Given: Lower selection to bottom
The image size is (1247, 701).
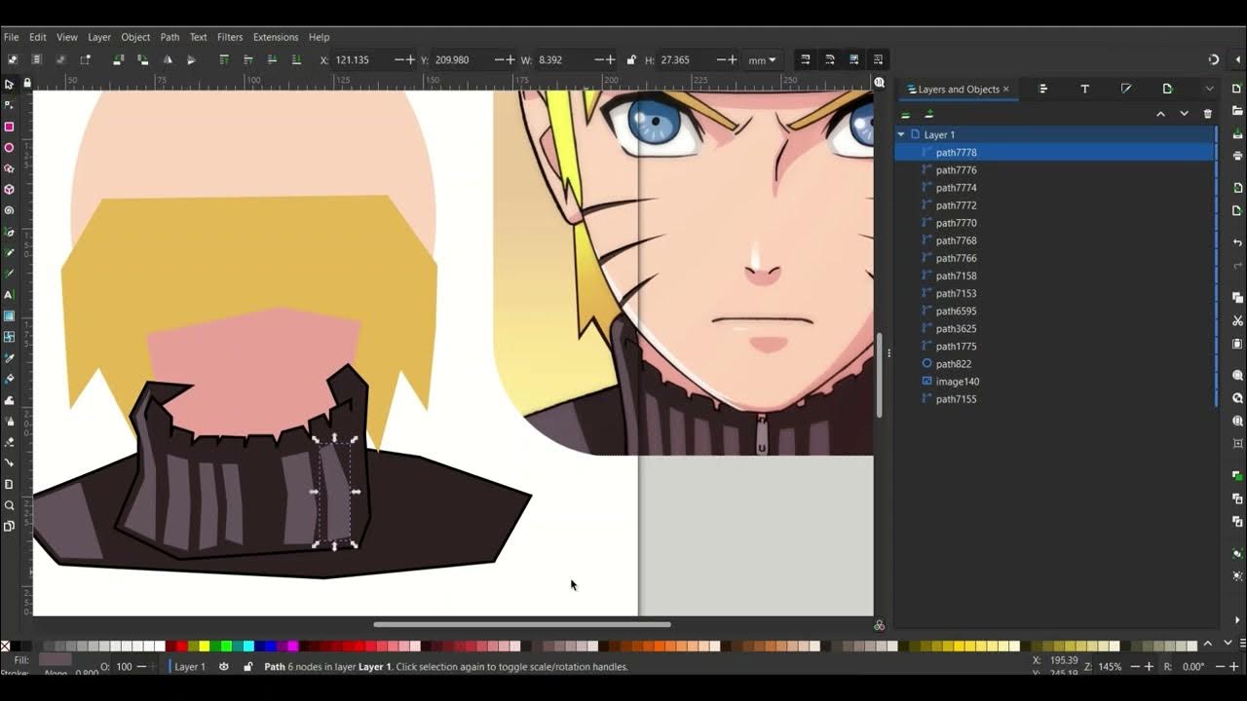Looking at the screenshot, I should click(x=296, y=59).
